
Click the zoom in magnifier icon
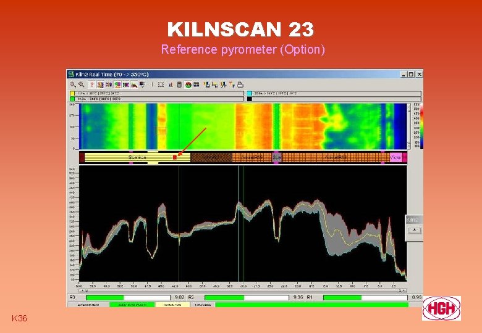73,84
